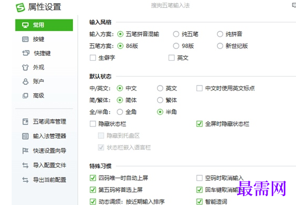Click the layers icon beside 高级
The width and height of the screenshot is (296, 205).
click(25, 95)
